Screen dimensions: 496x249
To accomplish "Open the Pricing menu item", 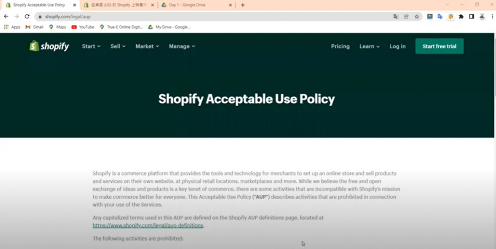I will coord(340,47).
